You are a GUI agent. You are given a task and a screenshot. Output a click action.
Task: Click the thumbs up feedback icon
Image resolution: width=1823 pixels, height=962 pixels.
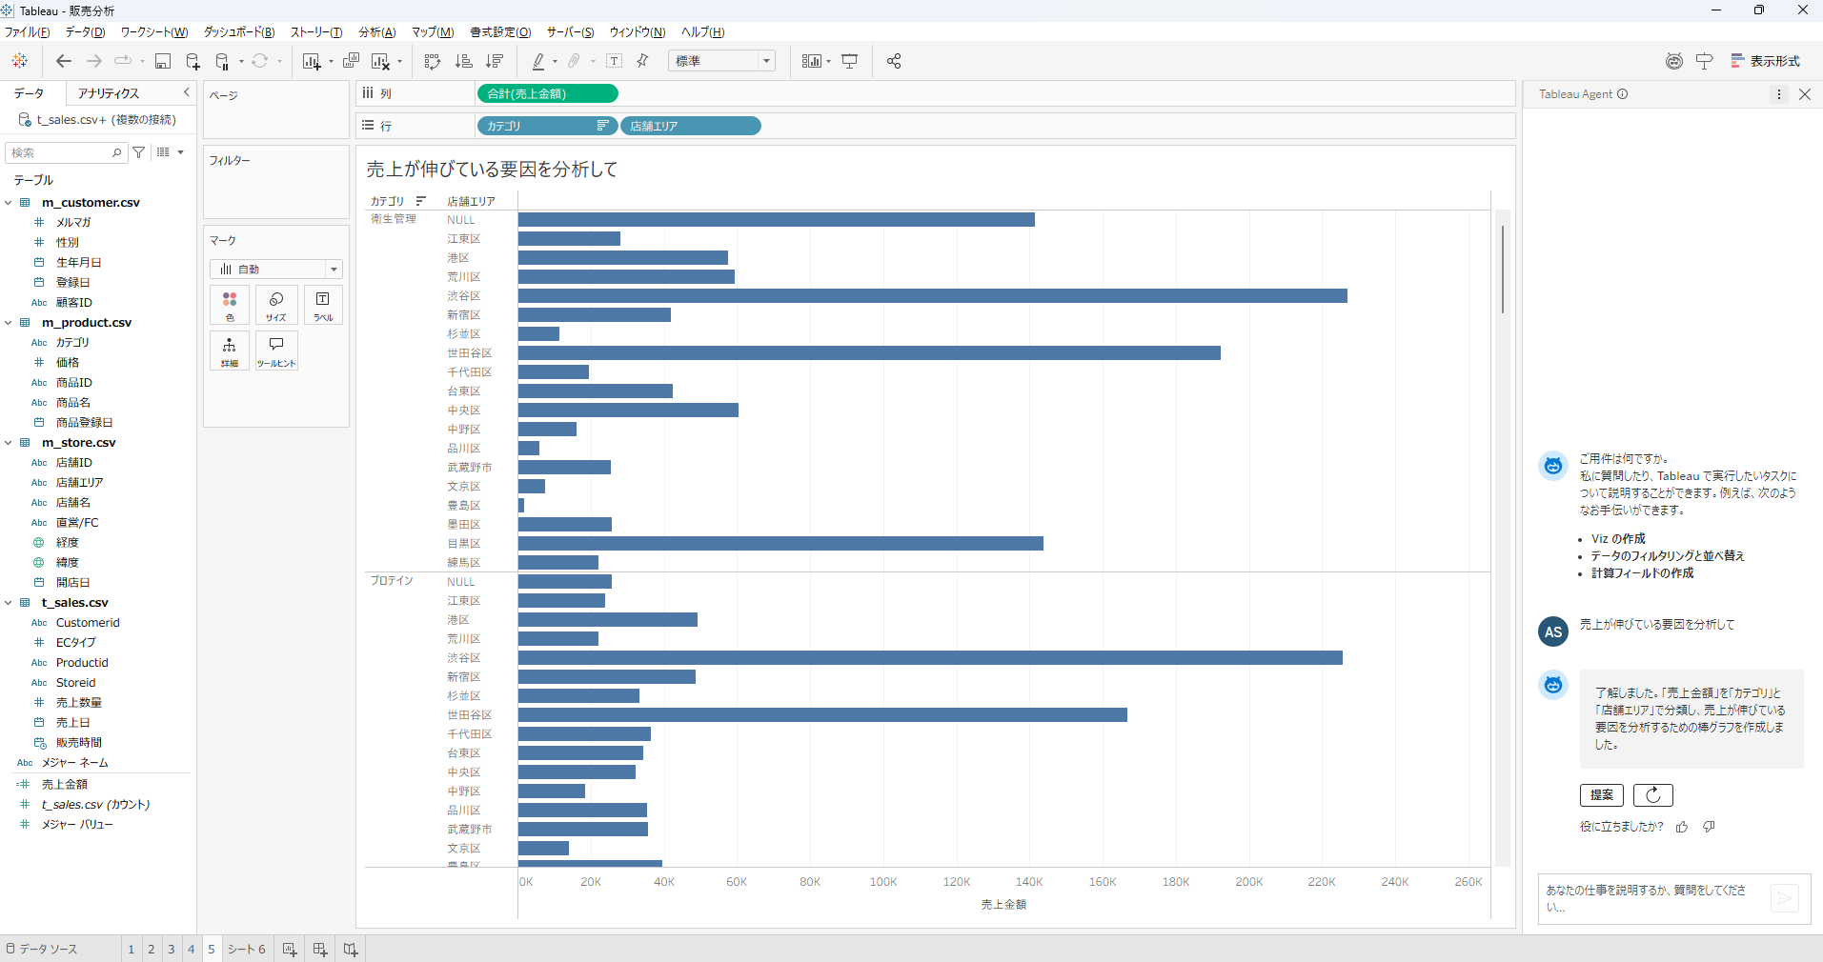coord(1682,827)
